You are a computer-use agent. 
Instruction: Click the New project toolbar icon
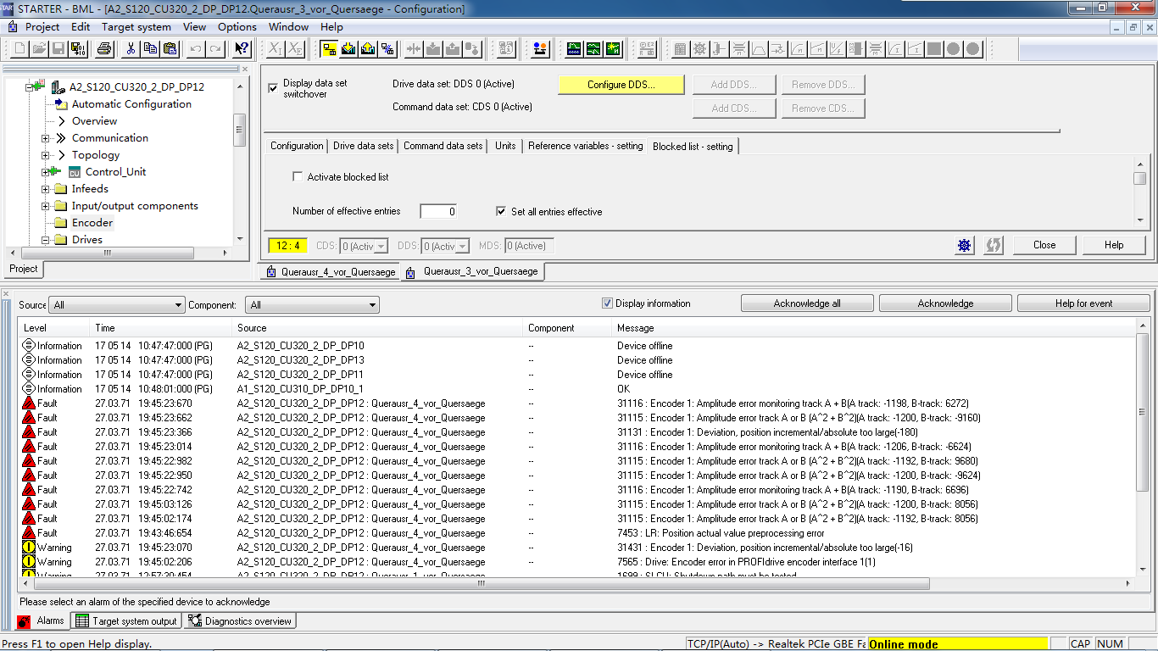point(20,48)
